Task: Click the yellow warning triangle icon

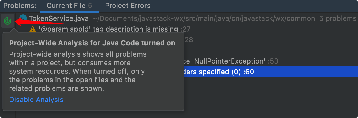Action: coord(33,29)
